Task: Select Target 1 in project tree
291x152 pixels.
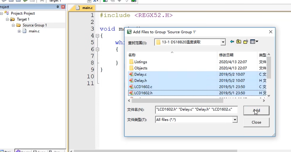Action: pos(23,19)
